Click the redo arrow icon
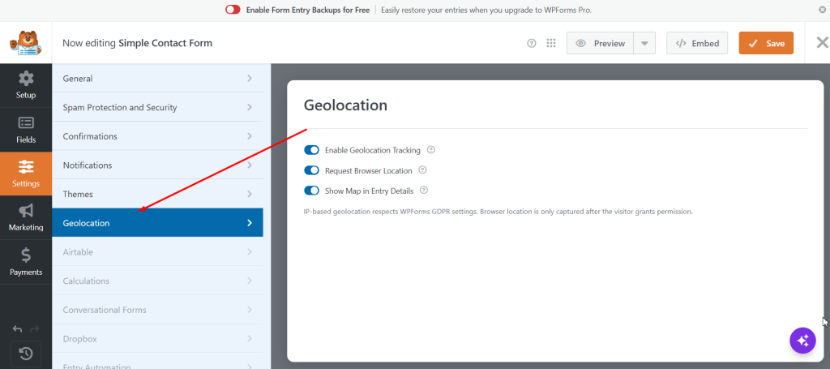830x369 pixels. 34,328
